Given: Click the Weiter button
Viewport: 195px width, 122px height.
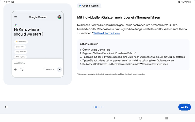Looking at the screenshot, I should [x=184, y=107].
